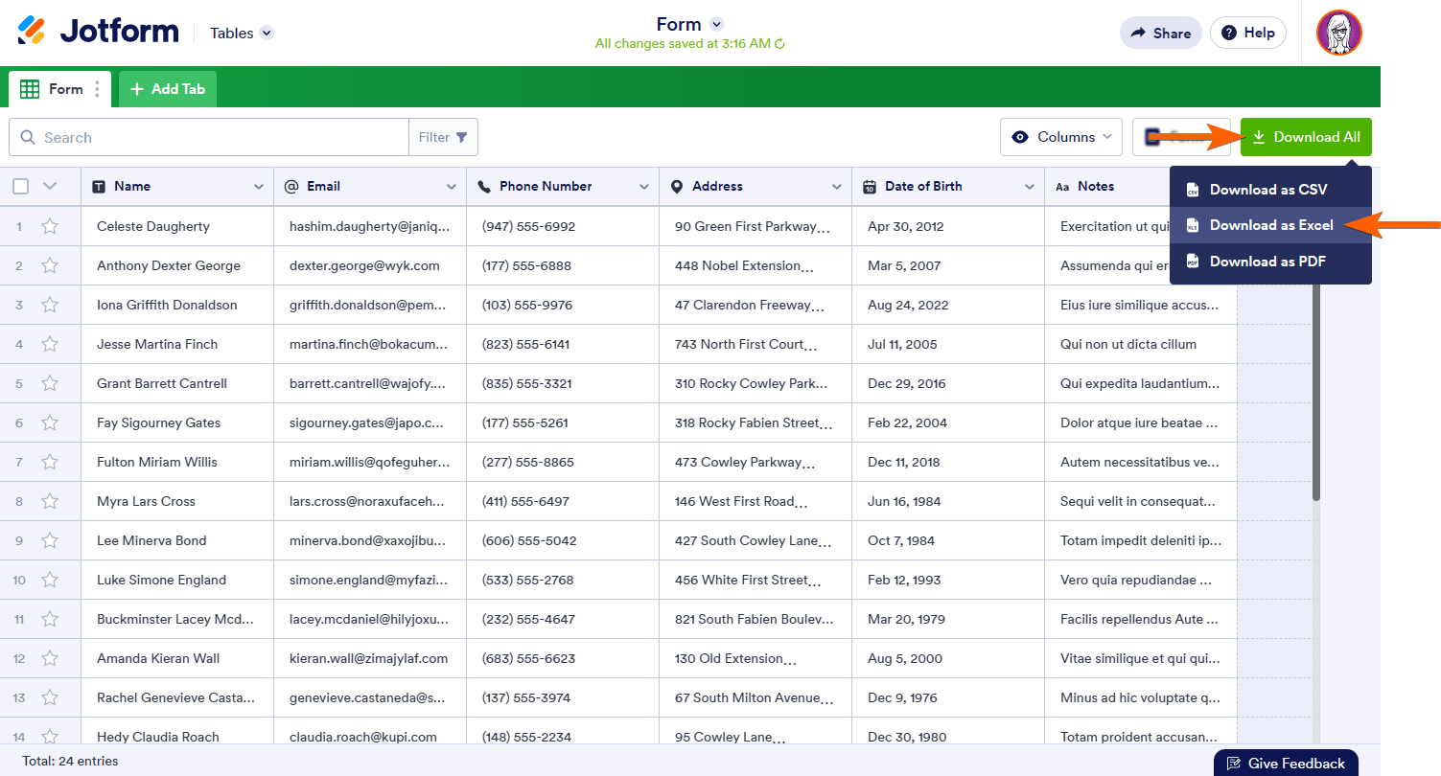Open the Columns dropdown
The image size is (1441, 776).
[x=1060, y=136]
